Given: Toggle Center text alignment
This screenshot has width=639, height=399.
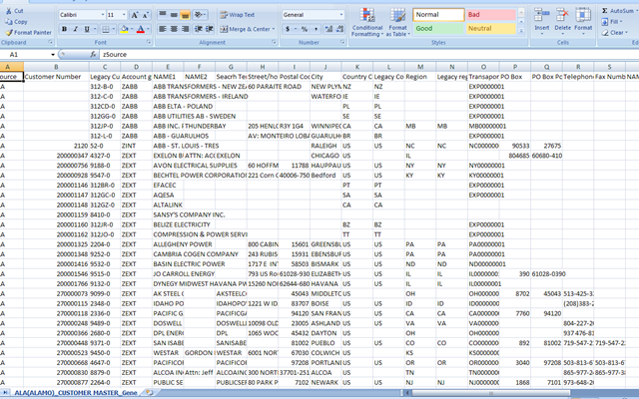Looking at the screenshot, I should tap(174, 29).
